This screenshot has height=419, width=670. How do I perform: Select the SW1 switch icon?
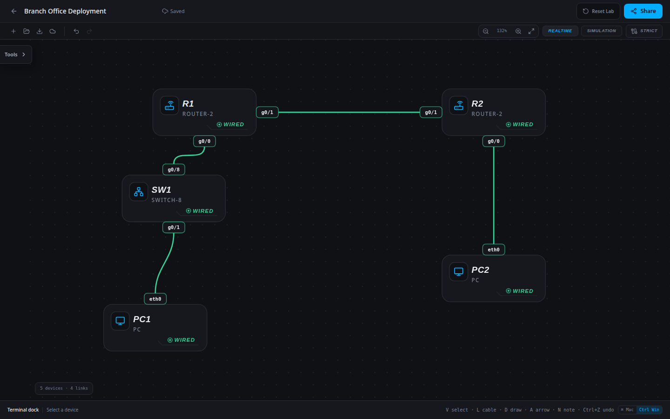pos(139,192)
